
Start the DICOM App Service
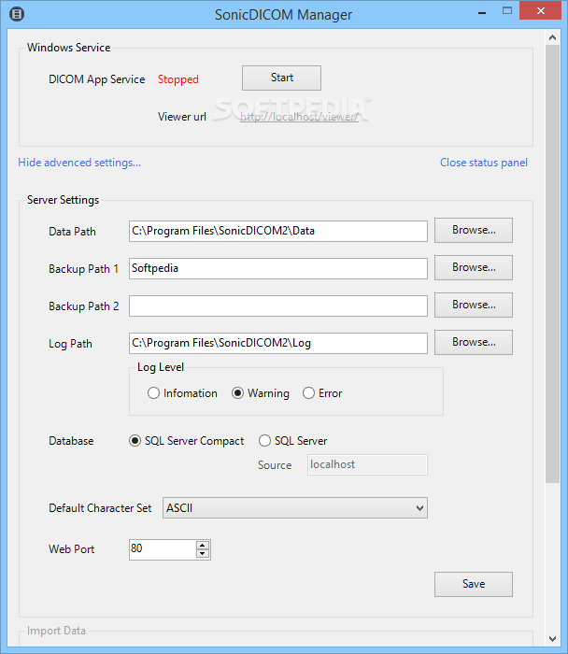(x=281, y=78)
